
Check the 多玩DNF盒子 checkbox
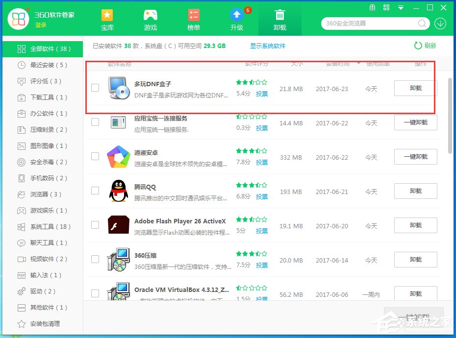(95, 88)
